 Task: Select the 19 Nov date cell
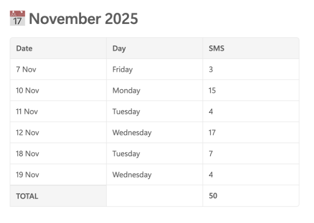point(58,175)
